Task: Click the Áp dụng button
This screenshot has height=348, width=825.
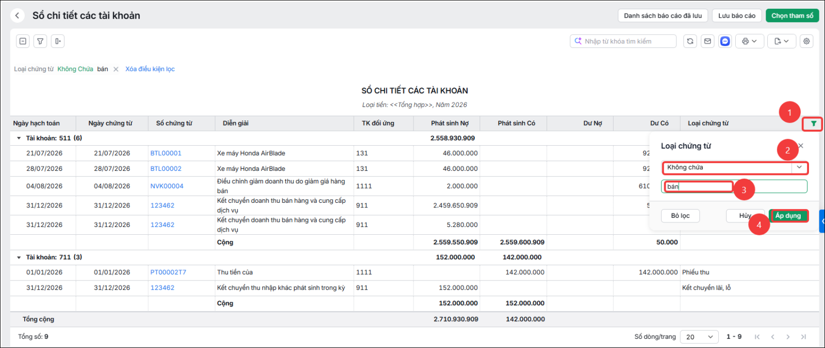Action: (x=788, y=216)
